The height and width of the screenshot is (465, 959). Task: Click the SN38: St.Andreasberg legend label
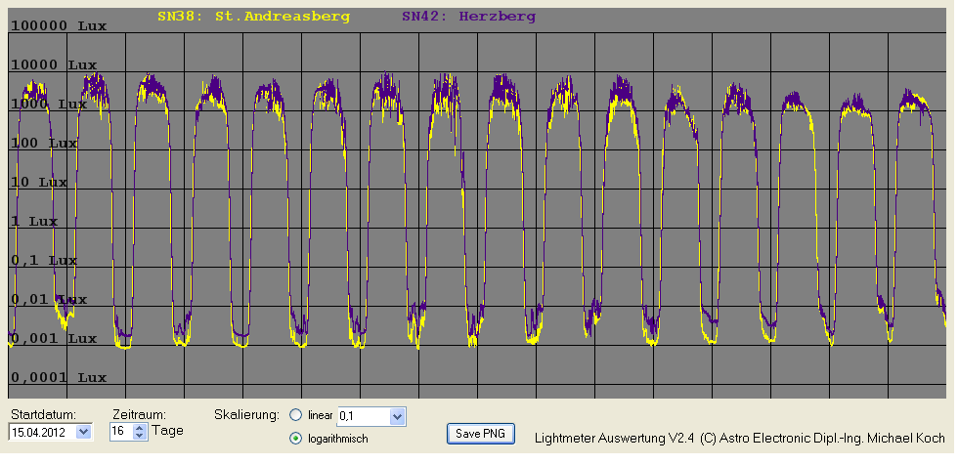point(253,18)
